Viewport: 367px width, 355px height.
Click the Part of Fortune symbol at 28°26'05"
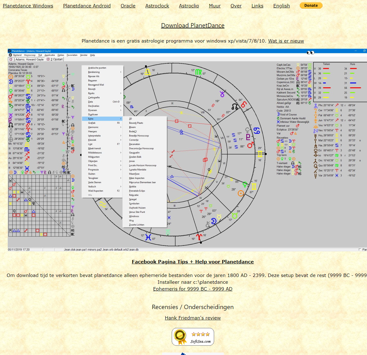11,139
